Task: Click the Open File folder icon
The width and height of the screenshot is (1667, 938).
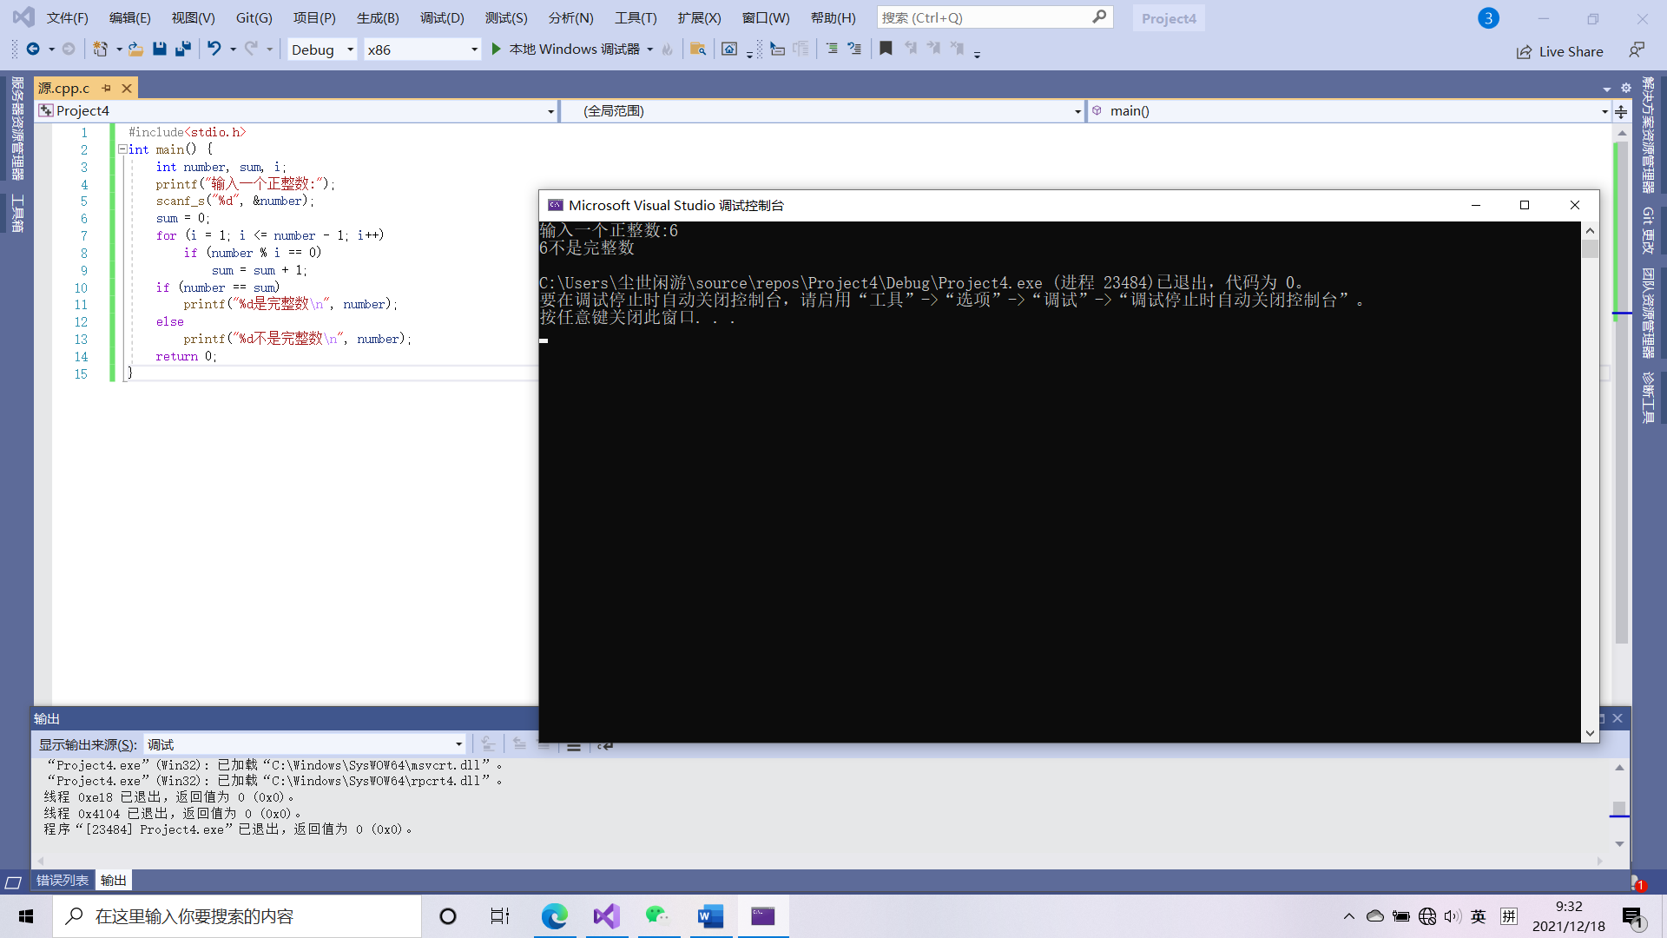Action: click(135, 50)
